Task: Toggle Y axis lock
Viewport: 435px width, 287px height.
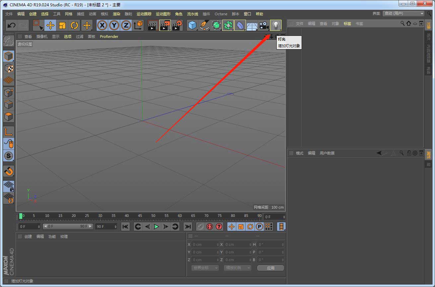Action: 114,25
